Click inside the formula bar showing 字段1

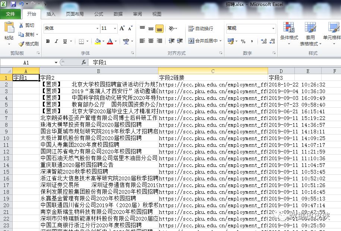click(x=215, y=63)
